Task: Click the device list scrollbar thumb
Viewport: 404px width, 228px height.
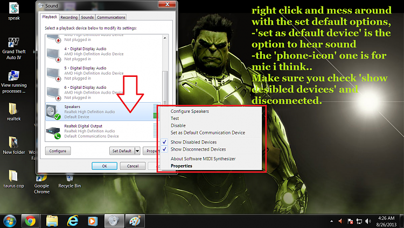Action: tap(165, 88)
